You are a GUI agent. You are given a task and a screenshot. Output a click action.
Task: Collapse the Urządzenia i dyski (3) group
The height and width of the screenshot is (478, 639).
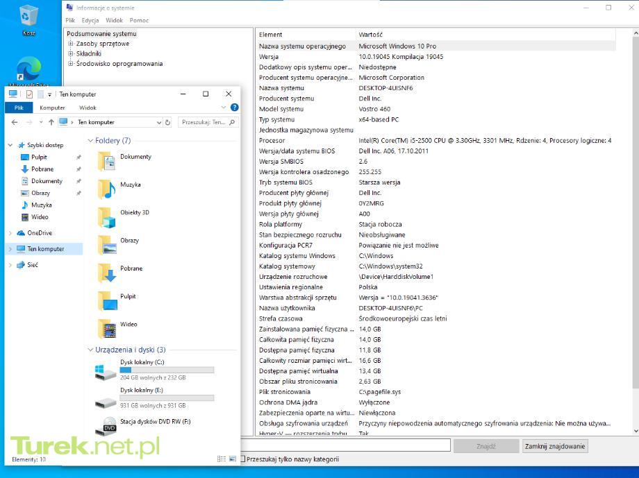coord(90,350)
